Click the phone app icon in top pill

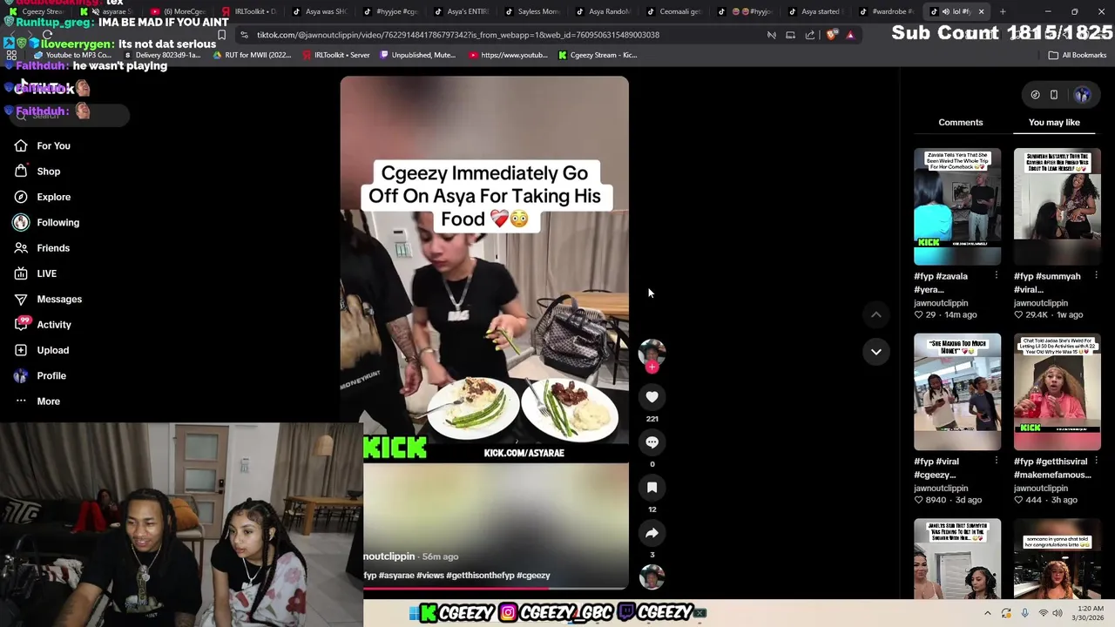point(1054,95)
